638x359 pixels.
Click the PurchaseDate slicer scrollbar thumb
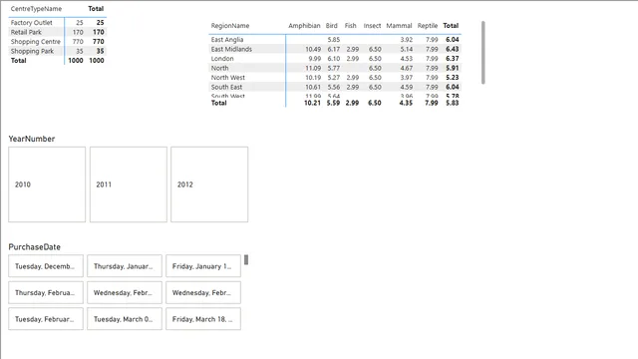[246, 259]
